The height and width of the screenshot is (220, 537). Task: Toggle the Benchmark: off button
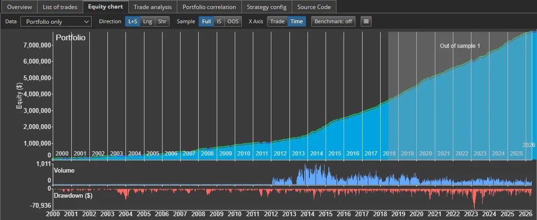click(x=333, y=21)
